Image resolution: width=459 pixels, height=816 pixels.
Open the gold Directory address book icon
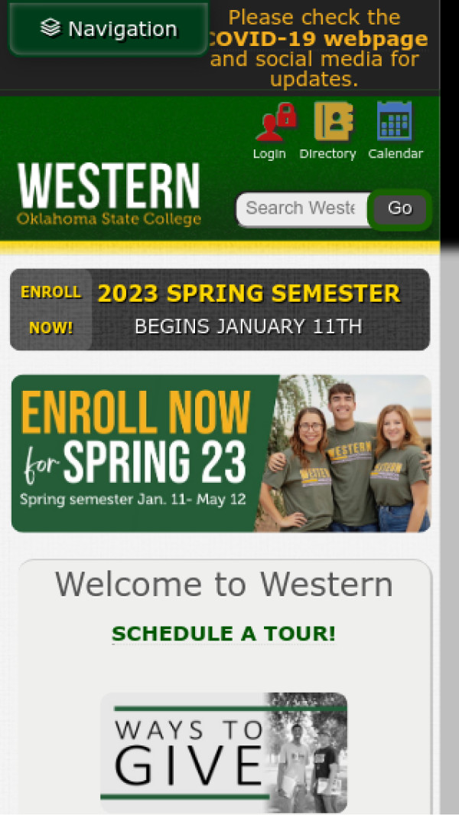(334, 121)
